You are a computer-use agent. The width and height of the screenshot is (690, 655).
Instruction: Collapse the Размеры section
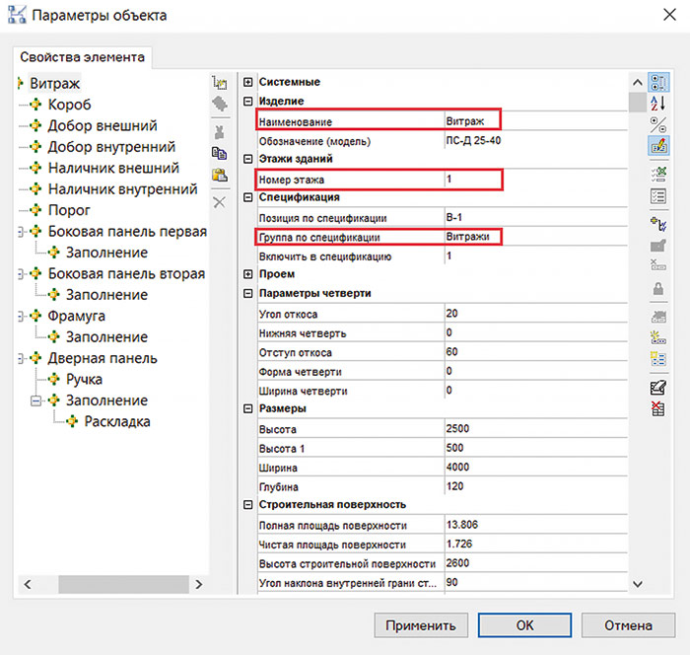[248, 407]
